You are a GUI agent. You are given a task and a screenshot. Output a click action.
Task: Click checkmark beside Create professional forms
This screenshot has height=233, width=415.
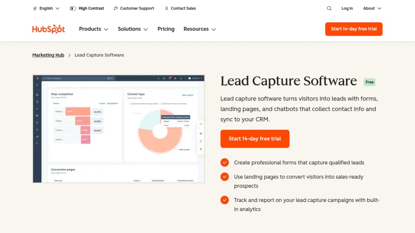coord(225,162)
